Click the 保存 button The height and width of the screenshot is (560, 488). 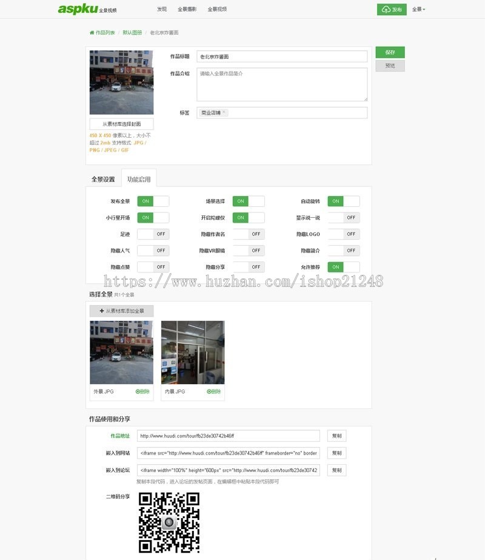(390, 52)
